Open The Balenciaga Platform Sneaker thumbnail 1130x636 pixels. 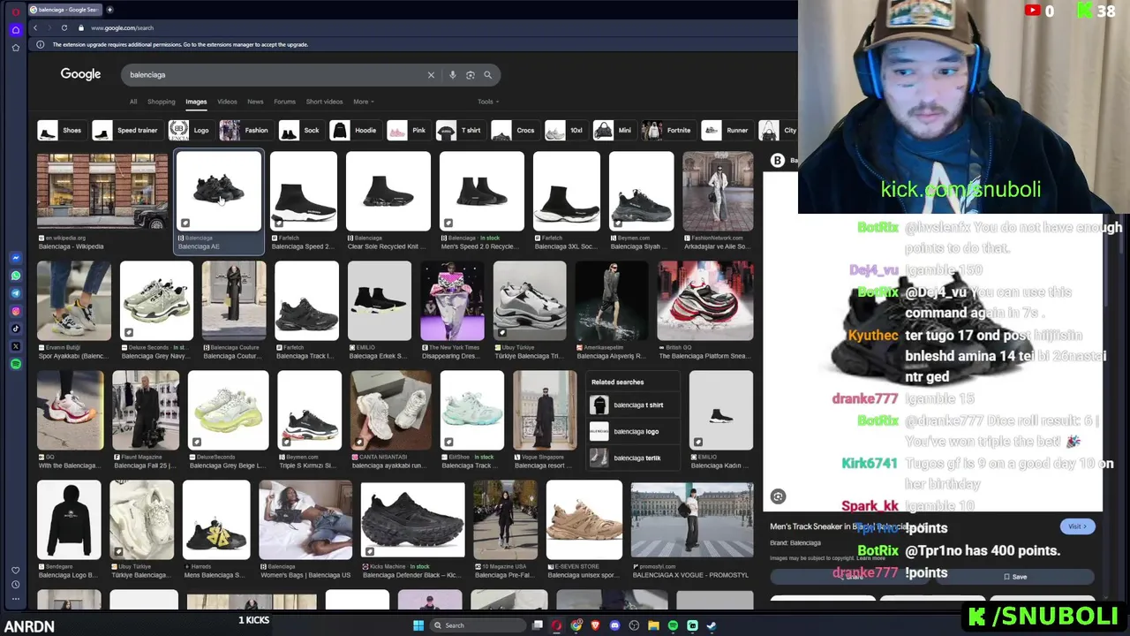(705, 300)
